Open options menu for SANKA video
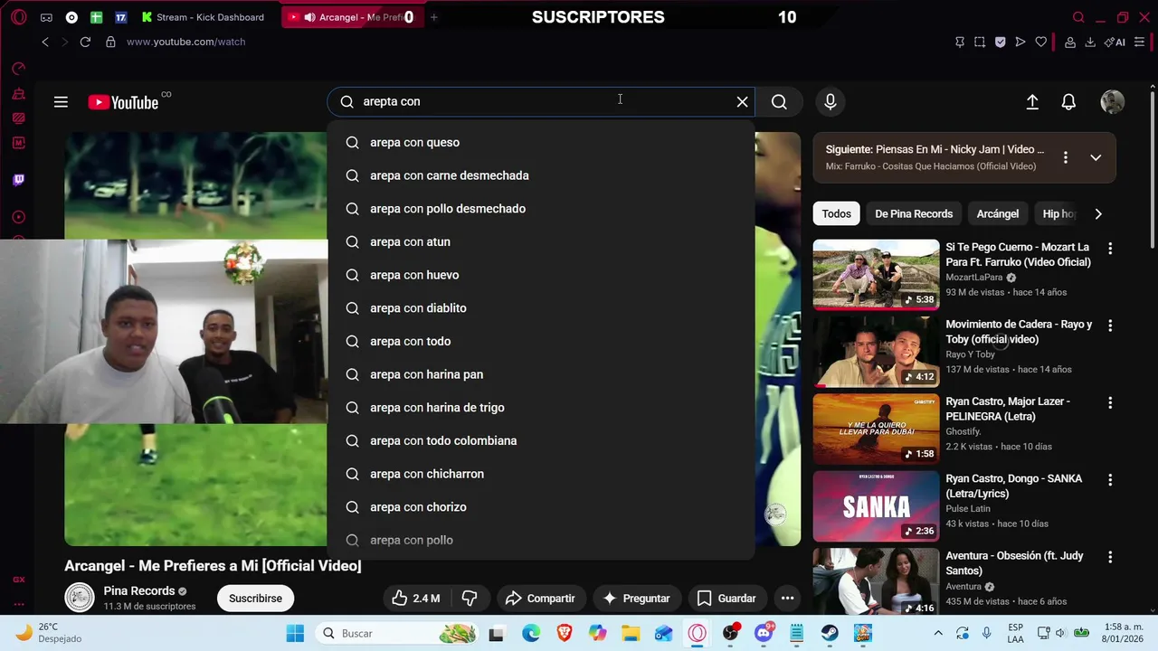This screenshot has height=651, width=1158. coord(1110,480)
